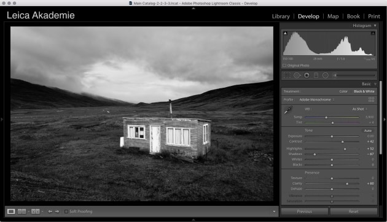Toggle highlight clipping indicator in histogram
This screenshot has height=222, width=387.
click(373, 33)
